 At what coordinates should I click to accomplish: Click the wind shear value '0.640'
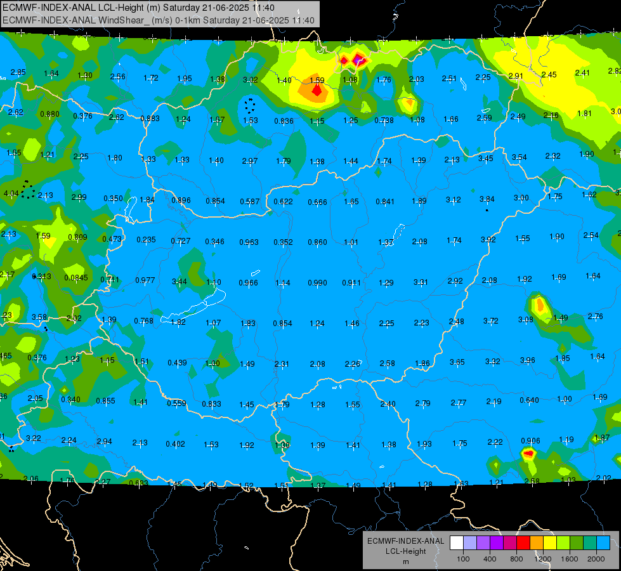[530, 400]
